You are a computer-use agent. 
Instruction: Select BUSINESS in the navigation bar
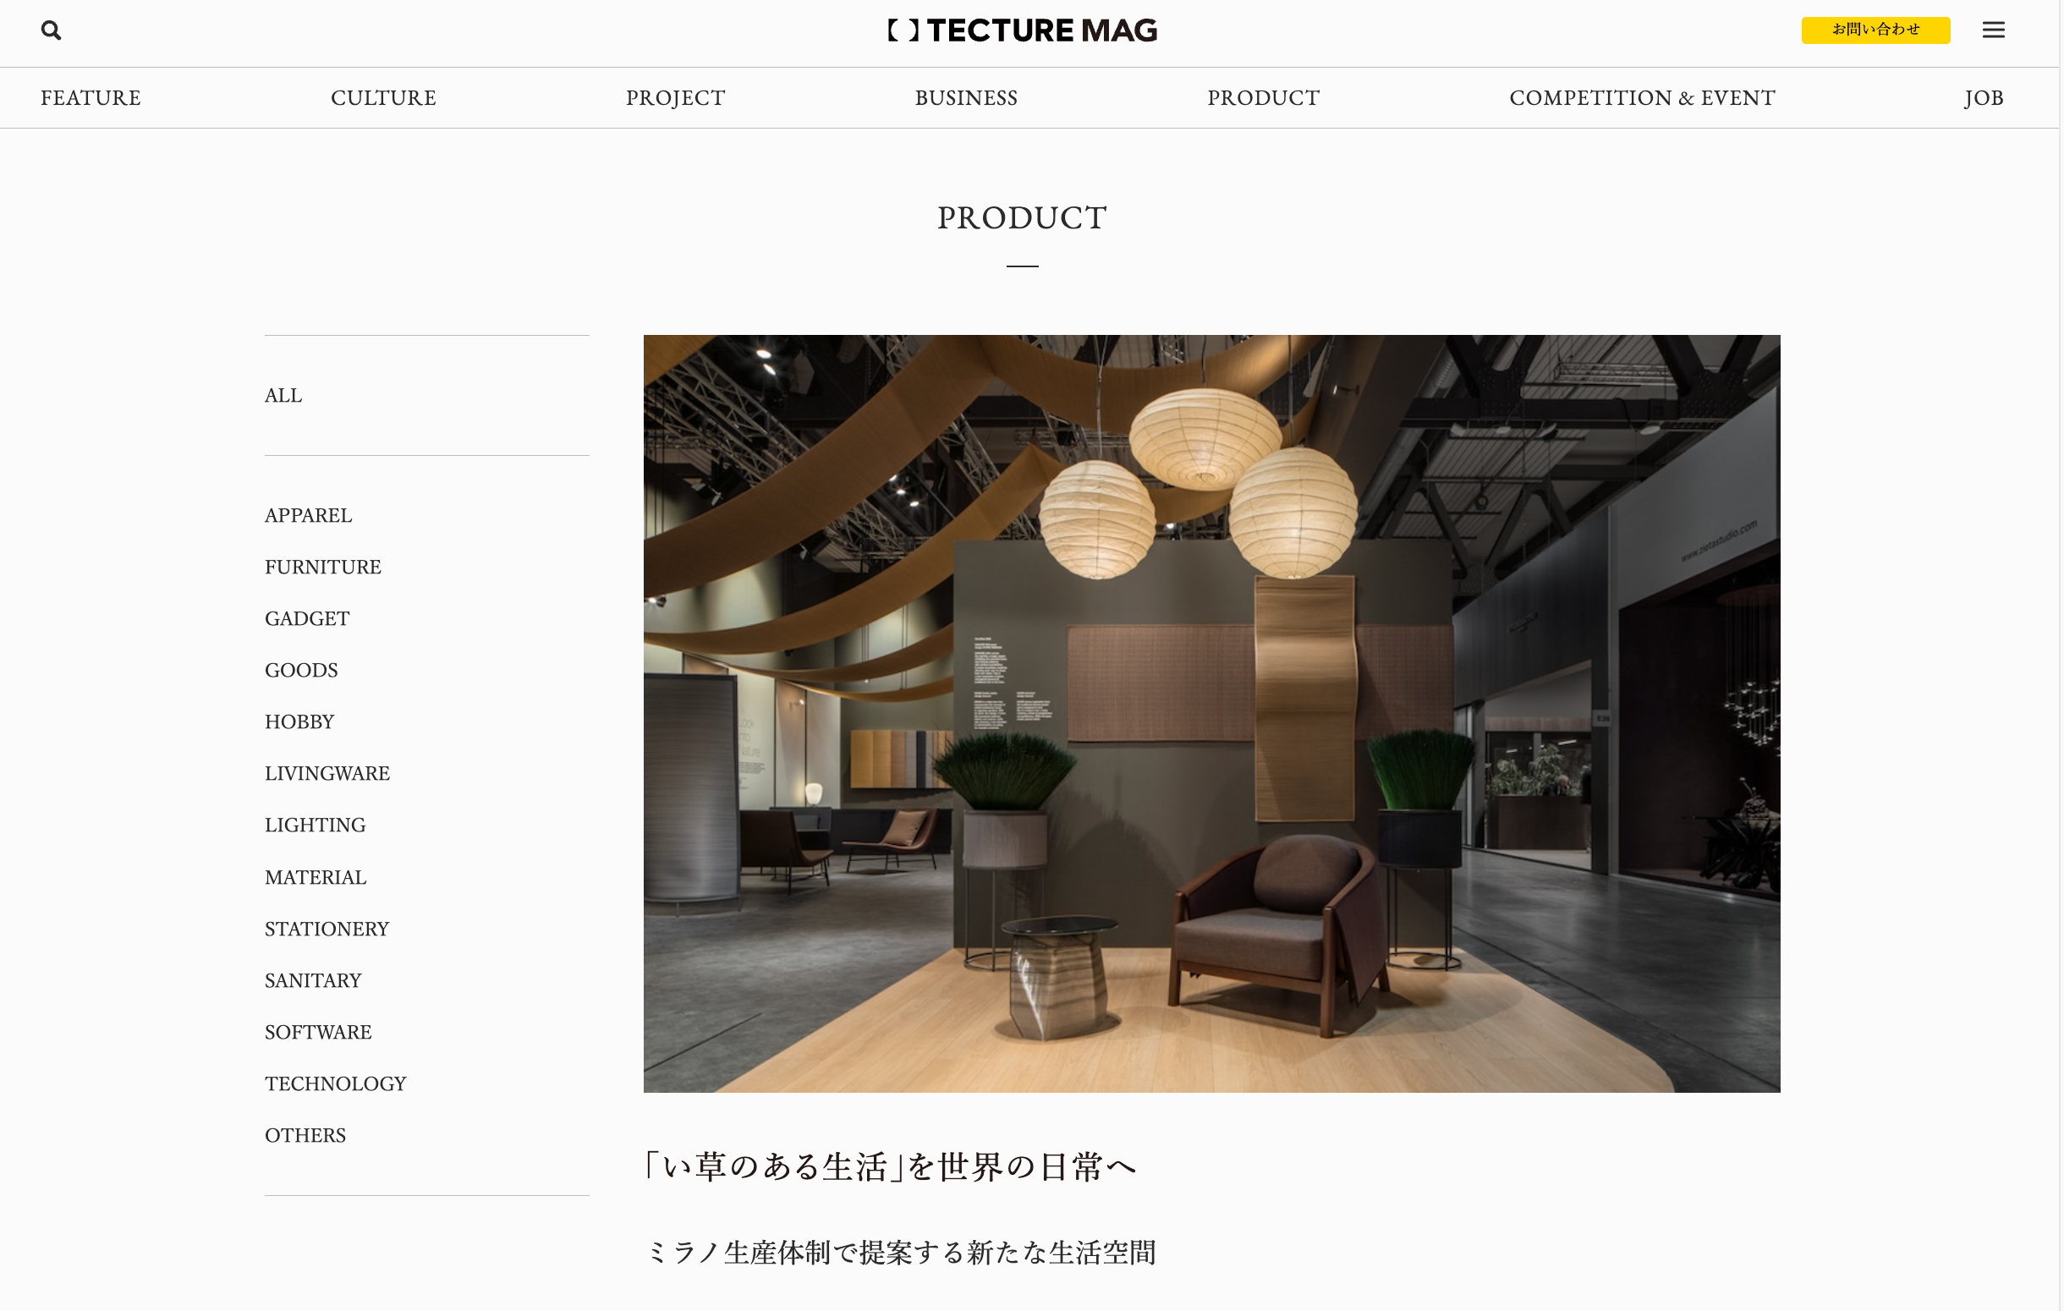[966, 97]
